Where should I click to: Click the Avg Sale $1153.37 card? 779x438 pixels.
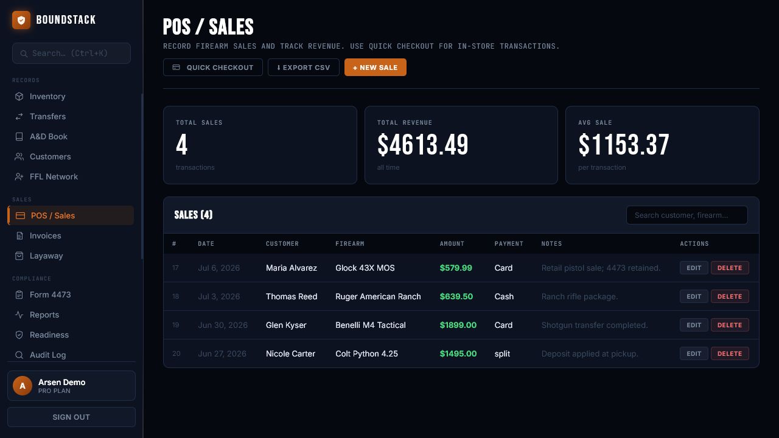pyautogui.click(x=662, y=145)
